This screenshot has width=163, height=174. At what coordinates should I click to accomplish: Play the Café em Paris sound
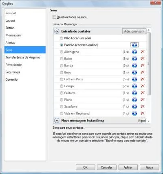pyautogui.click(x=134, y=79)
